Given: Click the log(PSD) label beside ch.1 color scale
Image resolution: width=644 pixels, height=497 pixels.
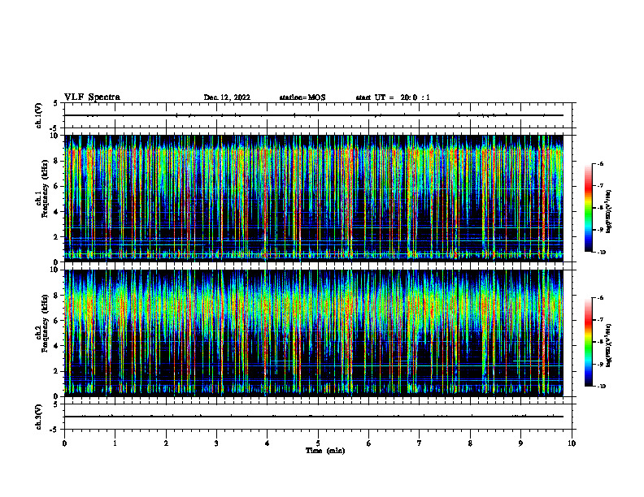Looking at the screenshot, I should click(x=608, y=212).
